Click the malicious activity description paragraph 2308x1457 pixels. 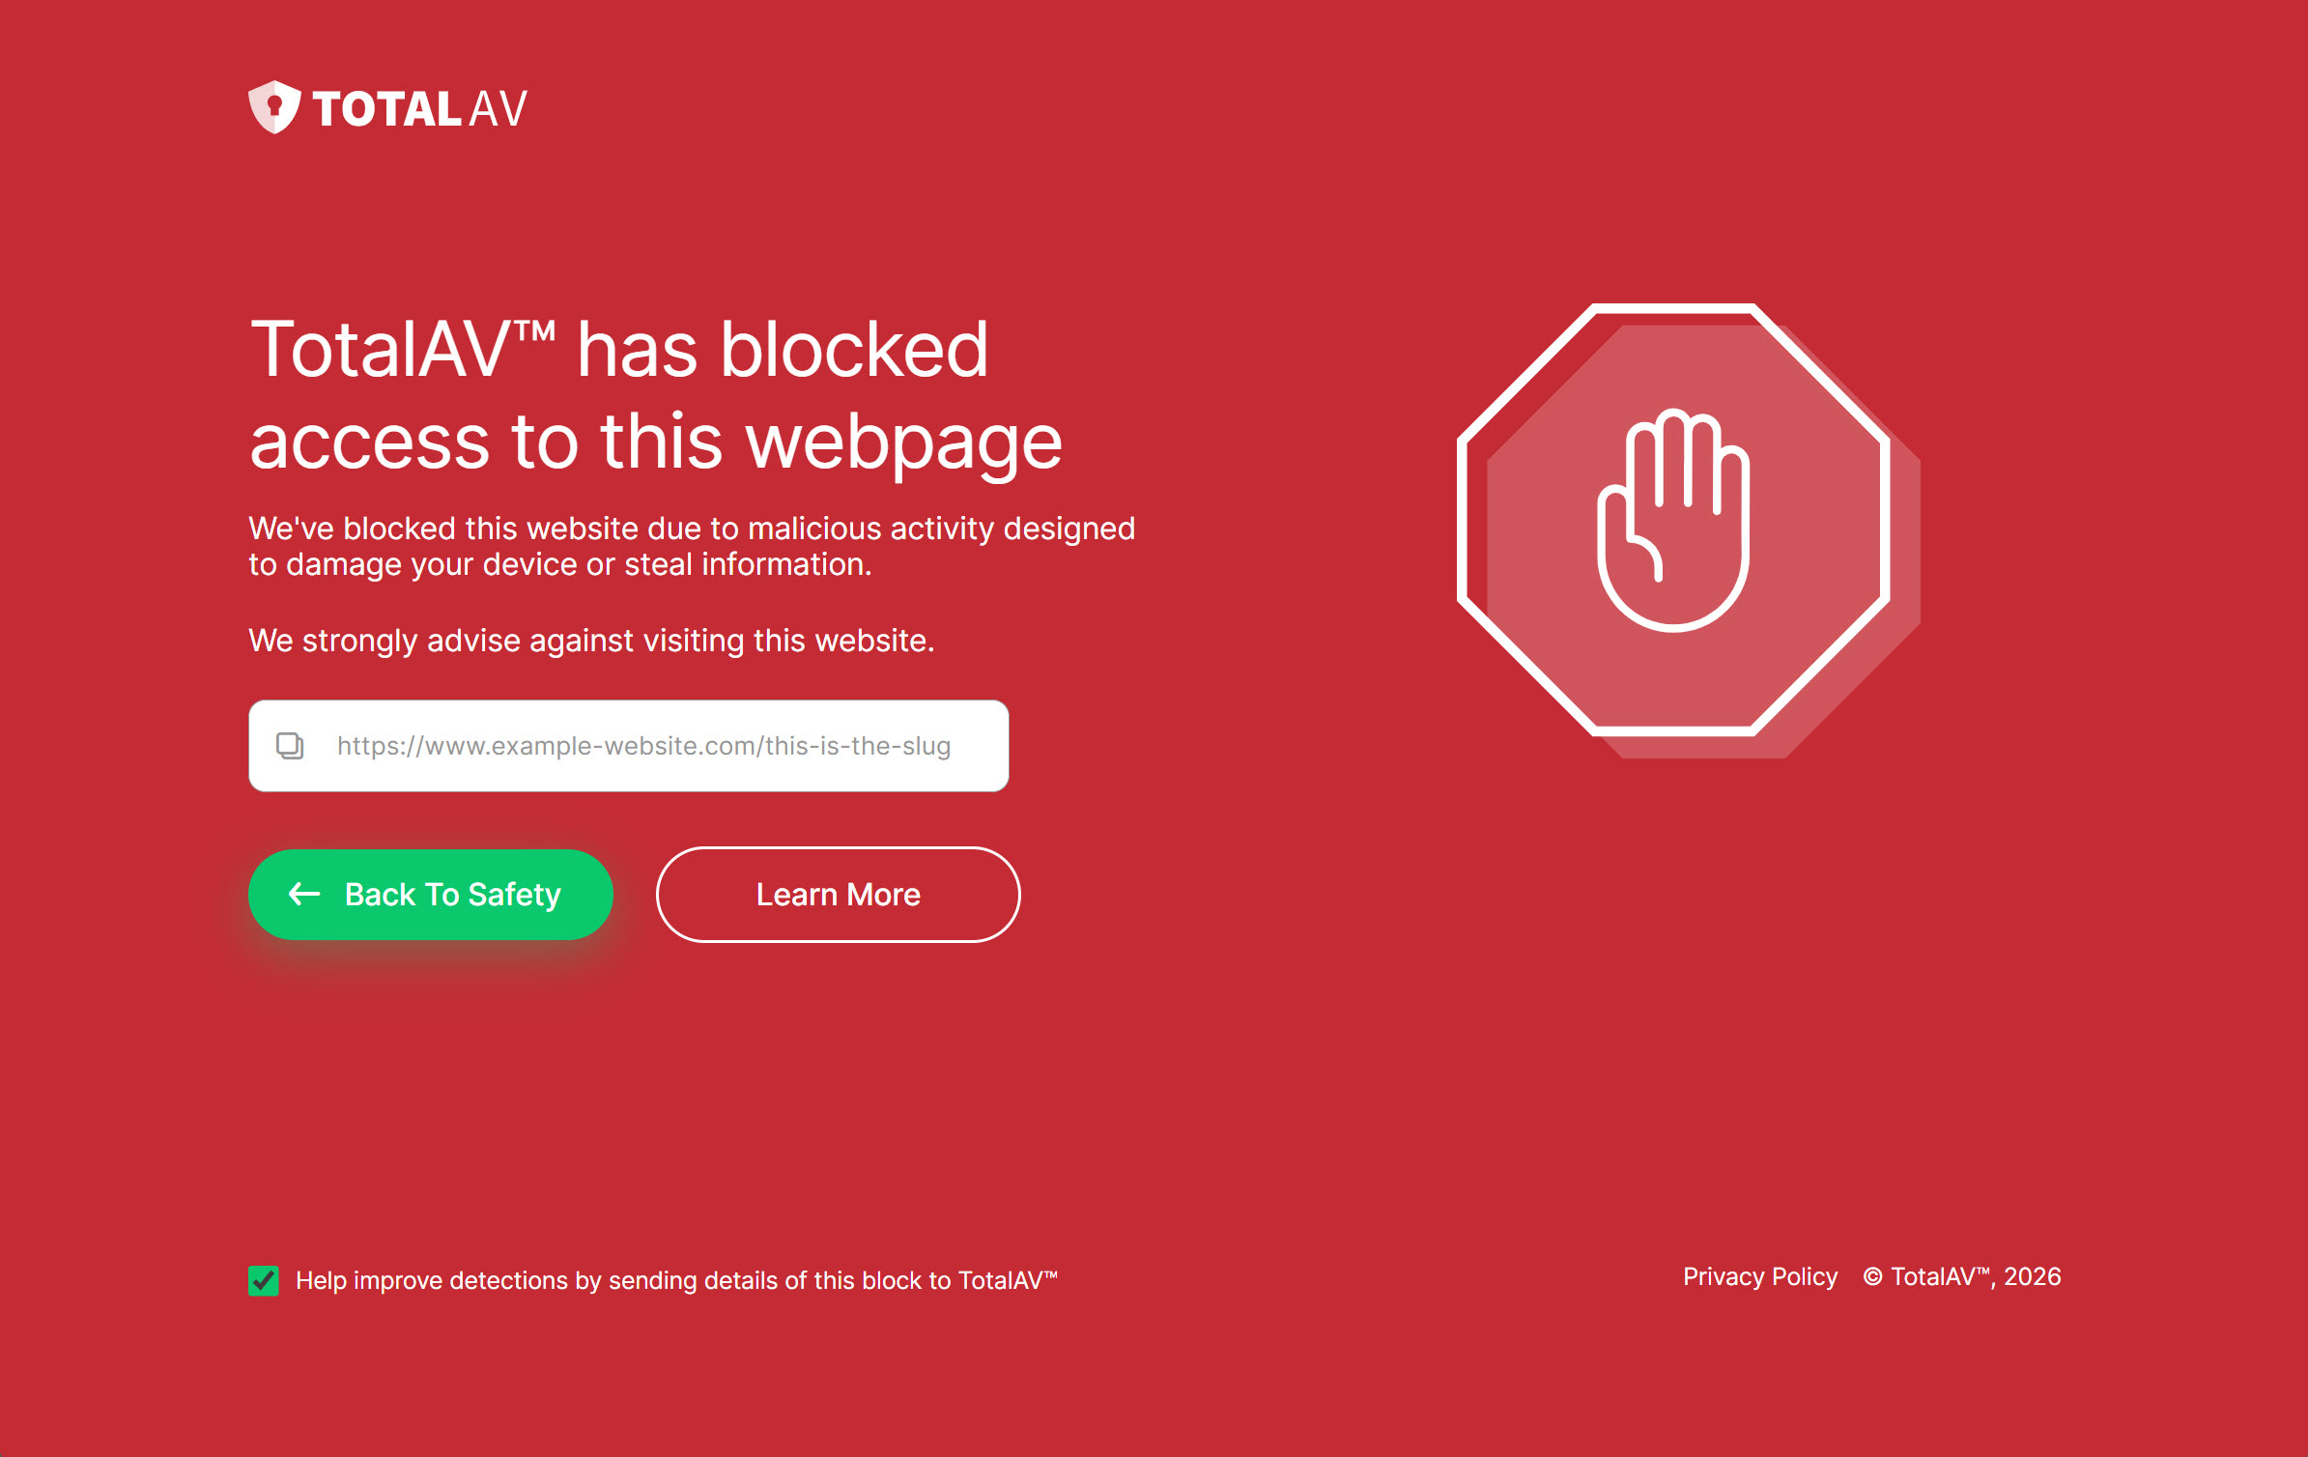click(x=692, y=547)
